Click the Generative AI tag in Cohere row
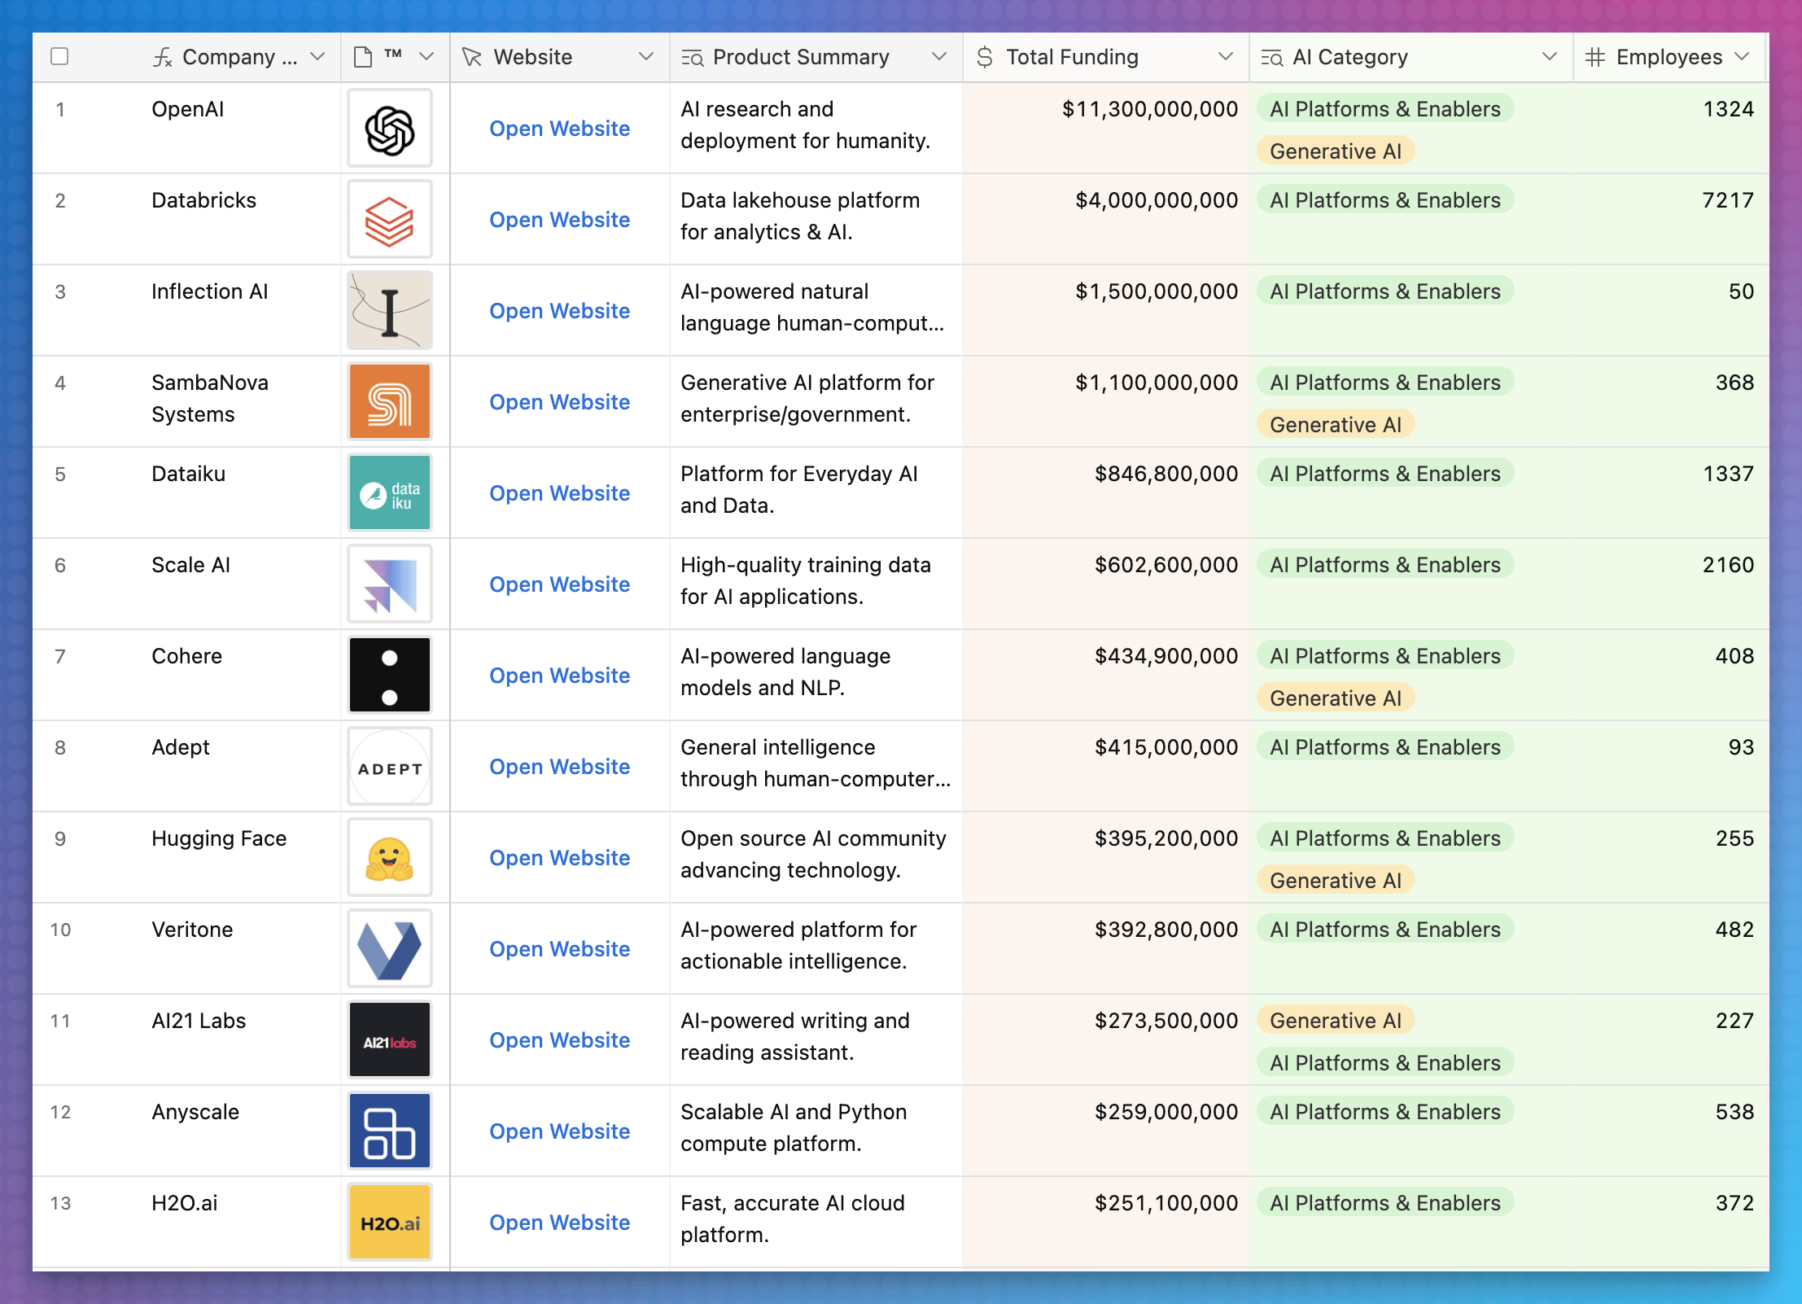 pyautogui.click(x=1336, y=698)
